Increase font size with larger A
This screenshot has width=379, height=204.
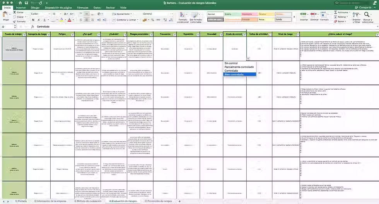coord(66,14)
